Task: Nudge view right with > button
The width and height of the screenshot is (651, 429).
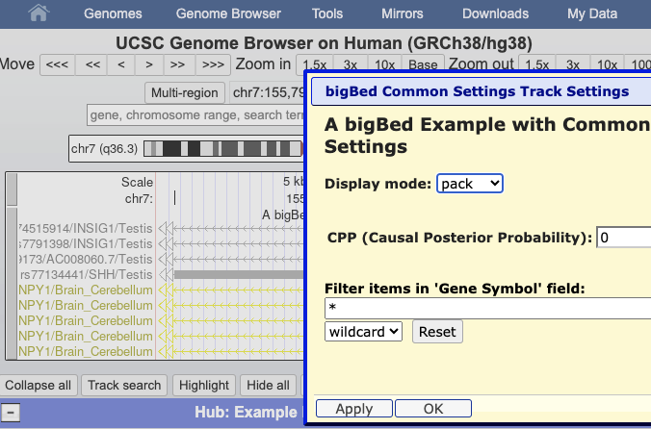Action: pyautogui.click(x=148, y=64)
